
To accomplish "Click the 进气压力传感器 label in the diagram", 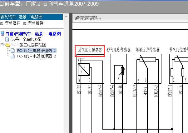I will pos(90,50).
